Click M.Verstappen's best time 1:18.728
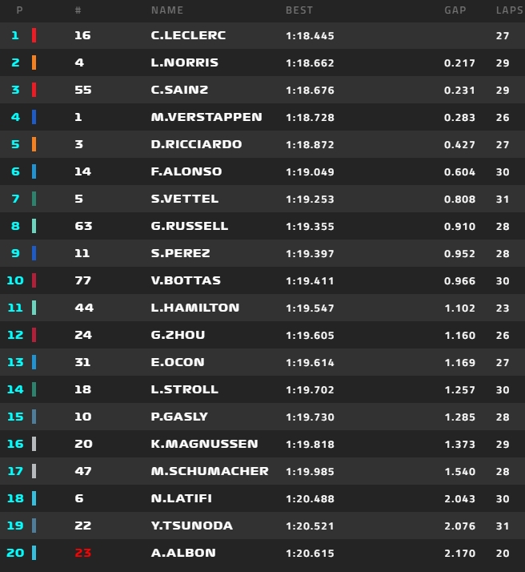Image resolution: width=525 pixels, height=572 pixels. (x=310, y=117)
